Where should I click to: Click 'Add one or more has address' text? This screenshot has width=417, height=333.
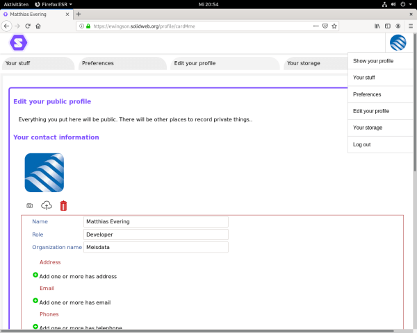point(78,276)
